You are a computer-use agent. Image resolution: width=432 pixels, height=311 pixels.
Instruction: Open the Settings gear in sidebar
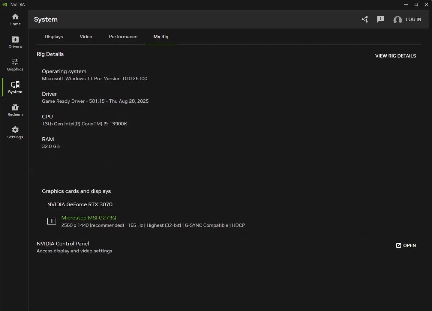pos(15,133)
